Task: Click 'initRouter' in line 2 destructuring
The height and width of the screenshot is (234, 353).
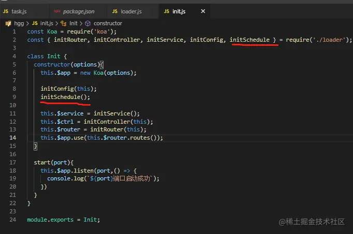Action: (x=70, y=40)
